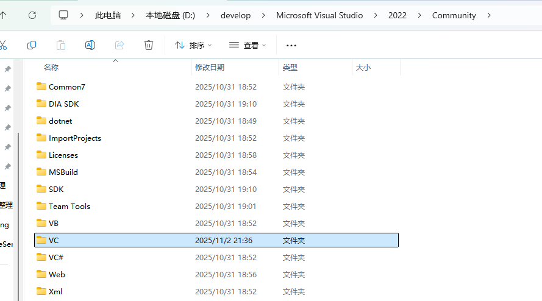Click the Licenses folder icon
Image resolution: width=542 pixels, height=301 pixels.
coord(41,155)
